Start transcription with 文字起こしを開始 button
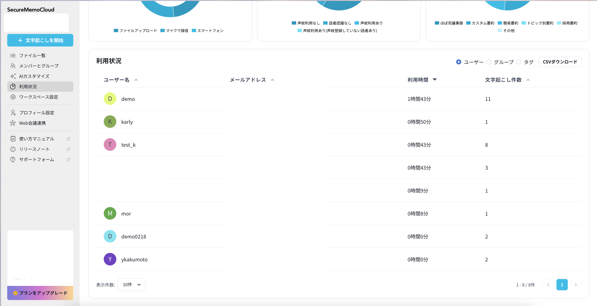This screenshot has height=306, width=597. pyautogui.click(x=40, y=40)
